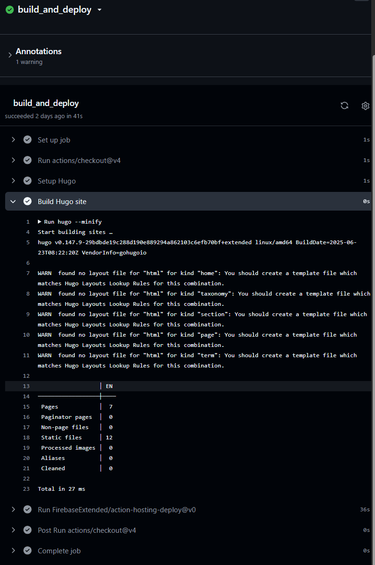Select the Complete job step label
The height and width of the screenshot is (565, 375).
pyautogui.click(x=59, y=551)
